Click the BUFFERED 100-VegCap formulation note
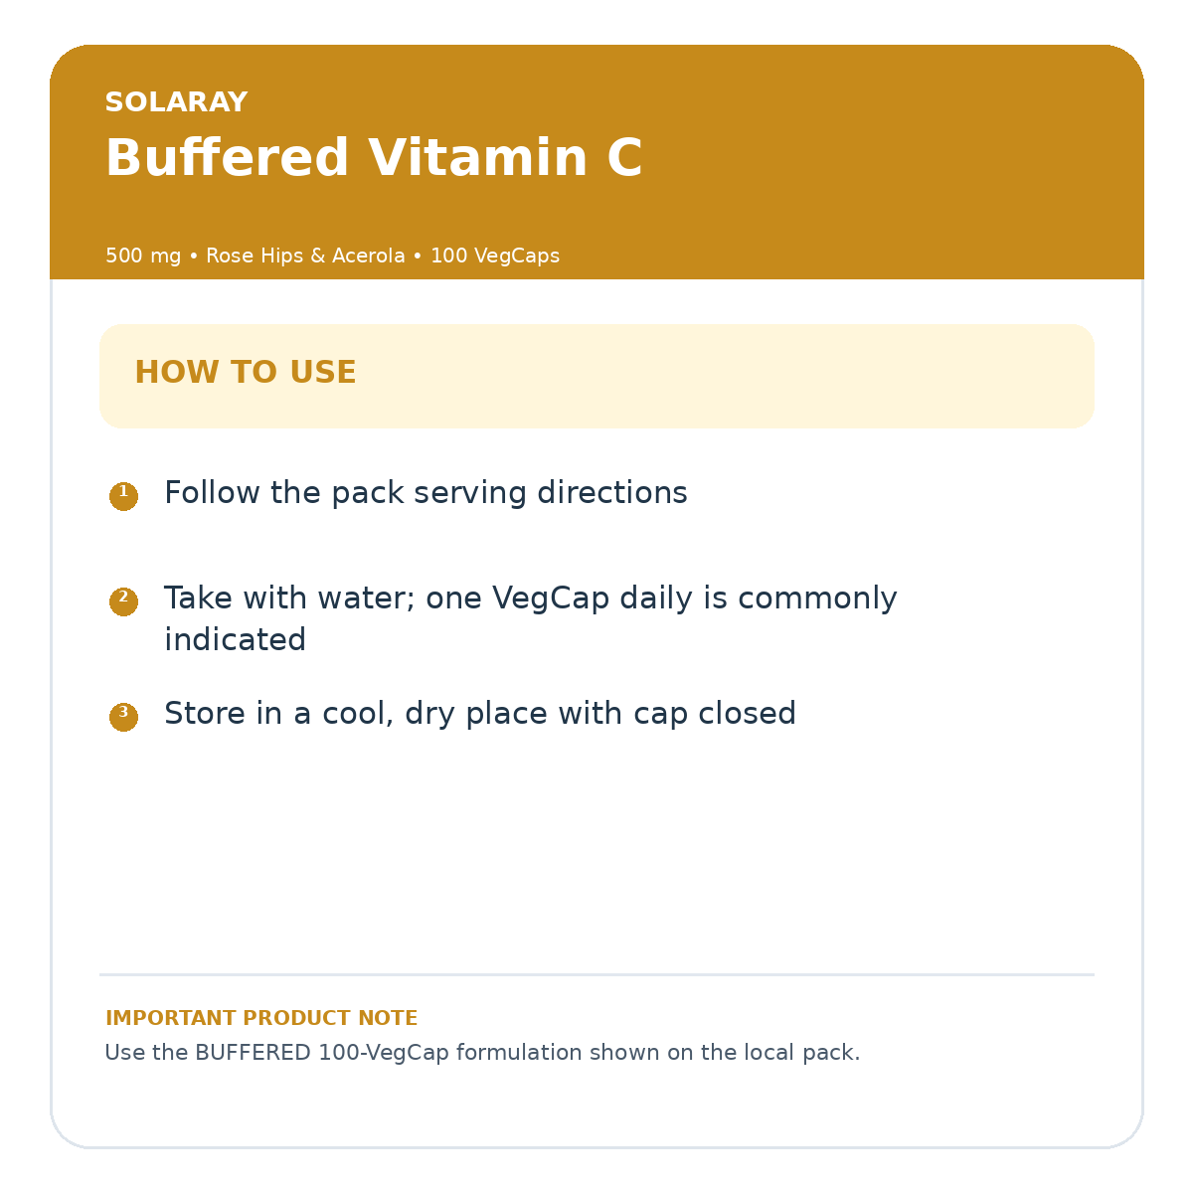The height and width of the screenshot is (1193, 1193). pyautogui.click(x=482, y=1052)
